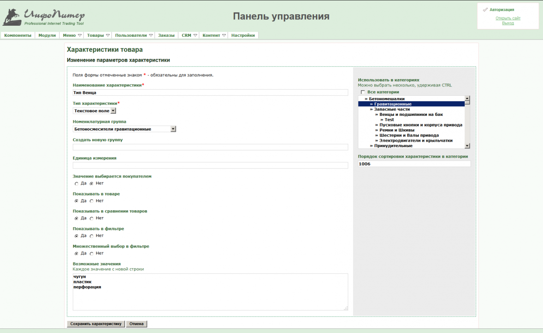Viewport: 543px width, 333px height.
Task: Select Нет for Значение выбирается покупателем
Action: 91,184
